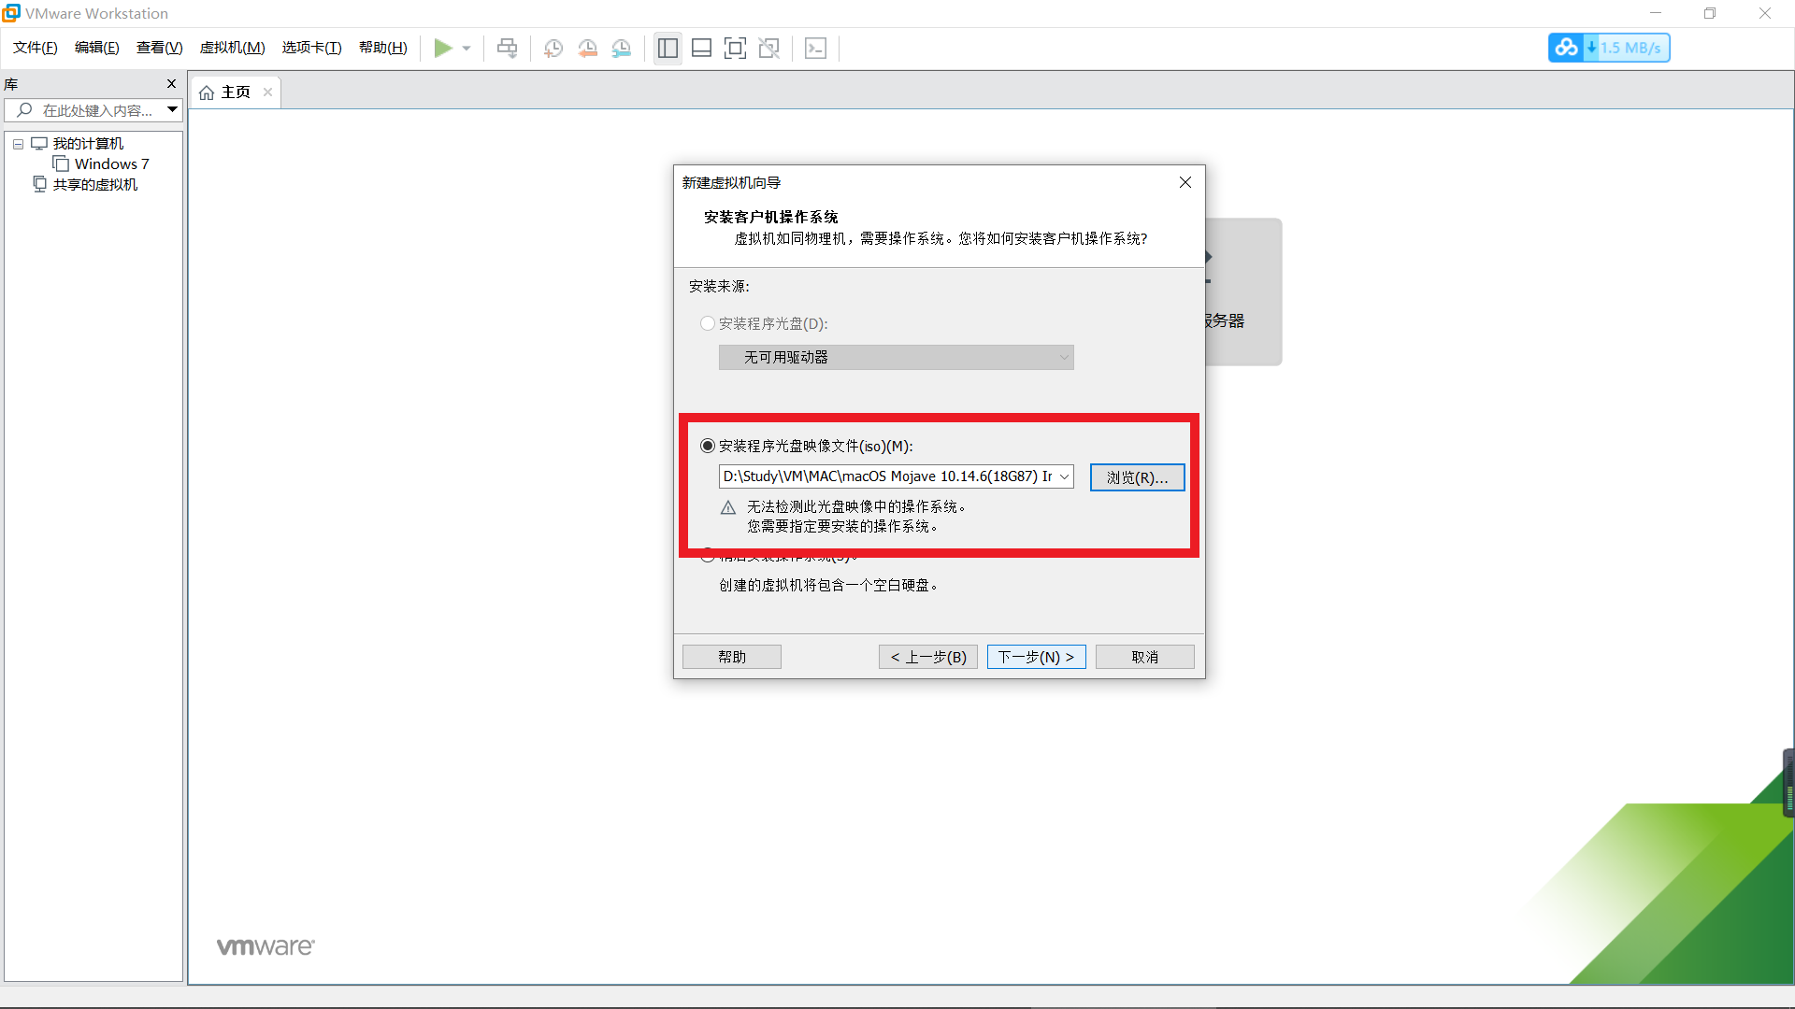Open the 虚拟机(M) menu

click(x=232, y=48)
